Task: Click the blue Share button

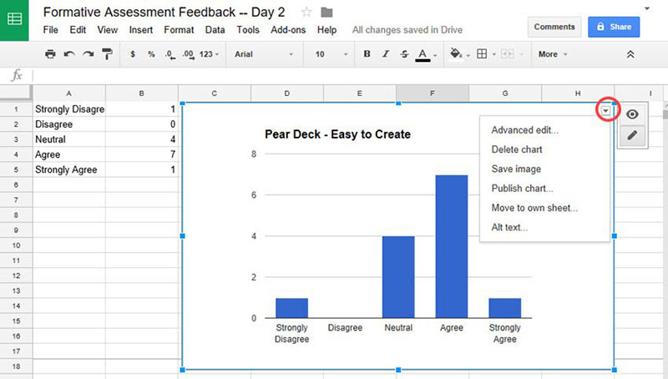Action: point(614,27)
